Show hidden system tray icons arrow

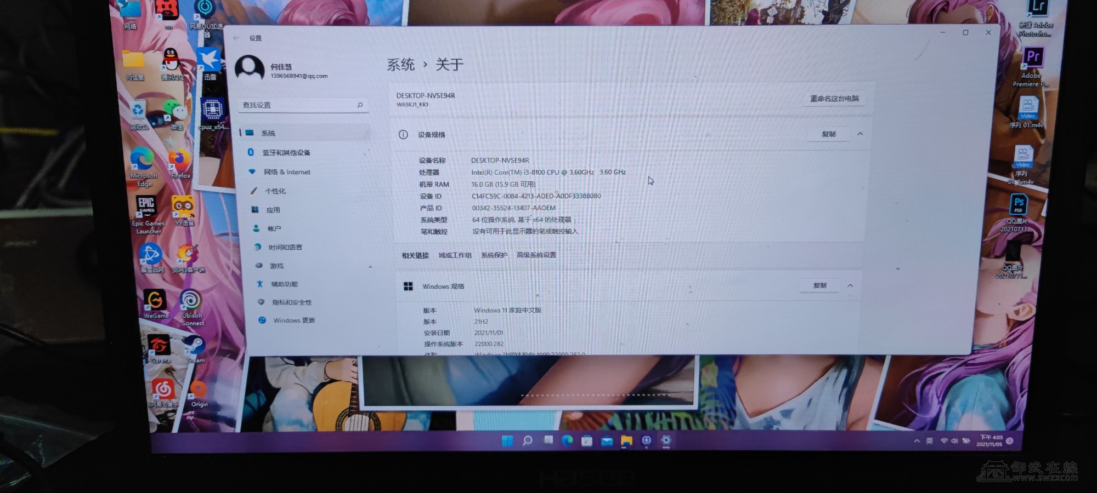click(x=917, y=441)
